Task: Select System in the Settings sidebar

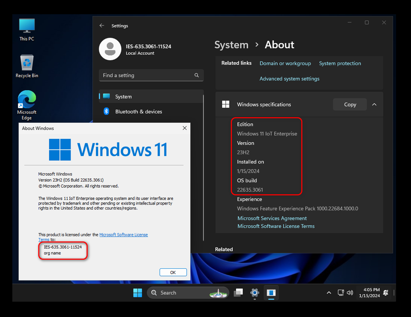Action: pos(151,96)
